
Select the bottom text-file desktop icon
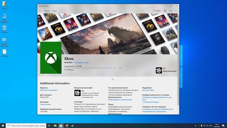pos(4,53)
